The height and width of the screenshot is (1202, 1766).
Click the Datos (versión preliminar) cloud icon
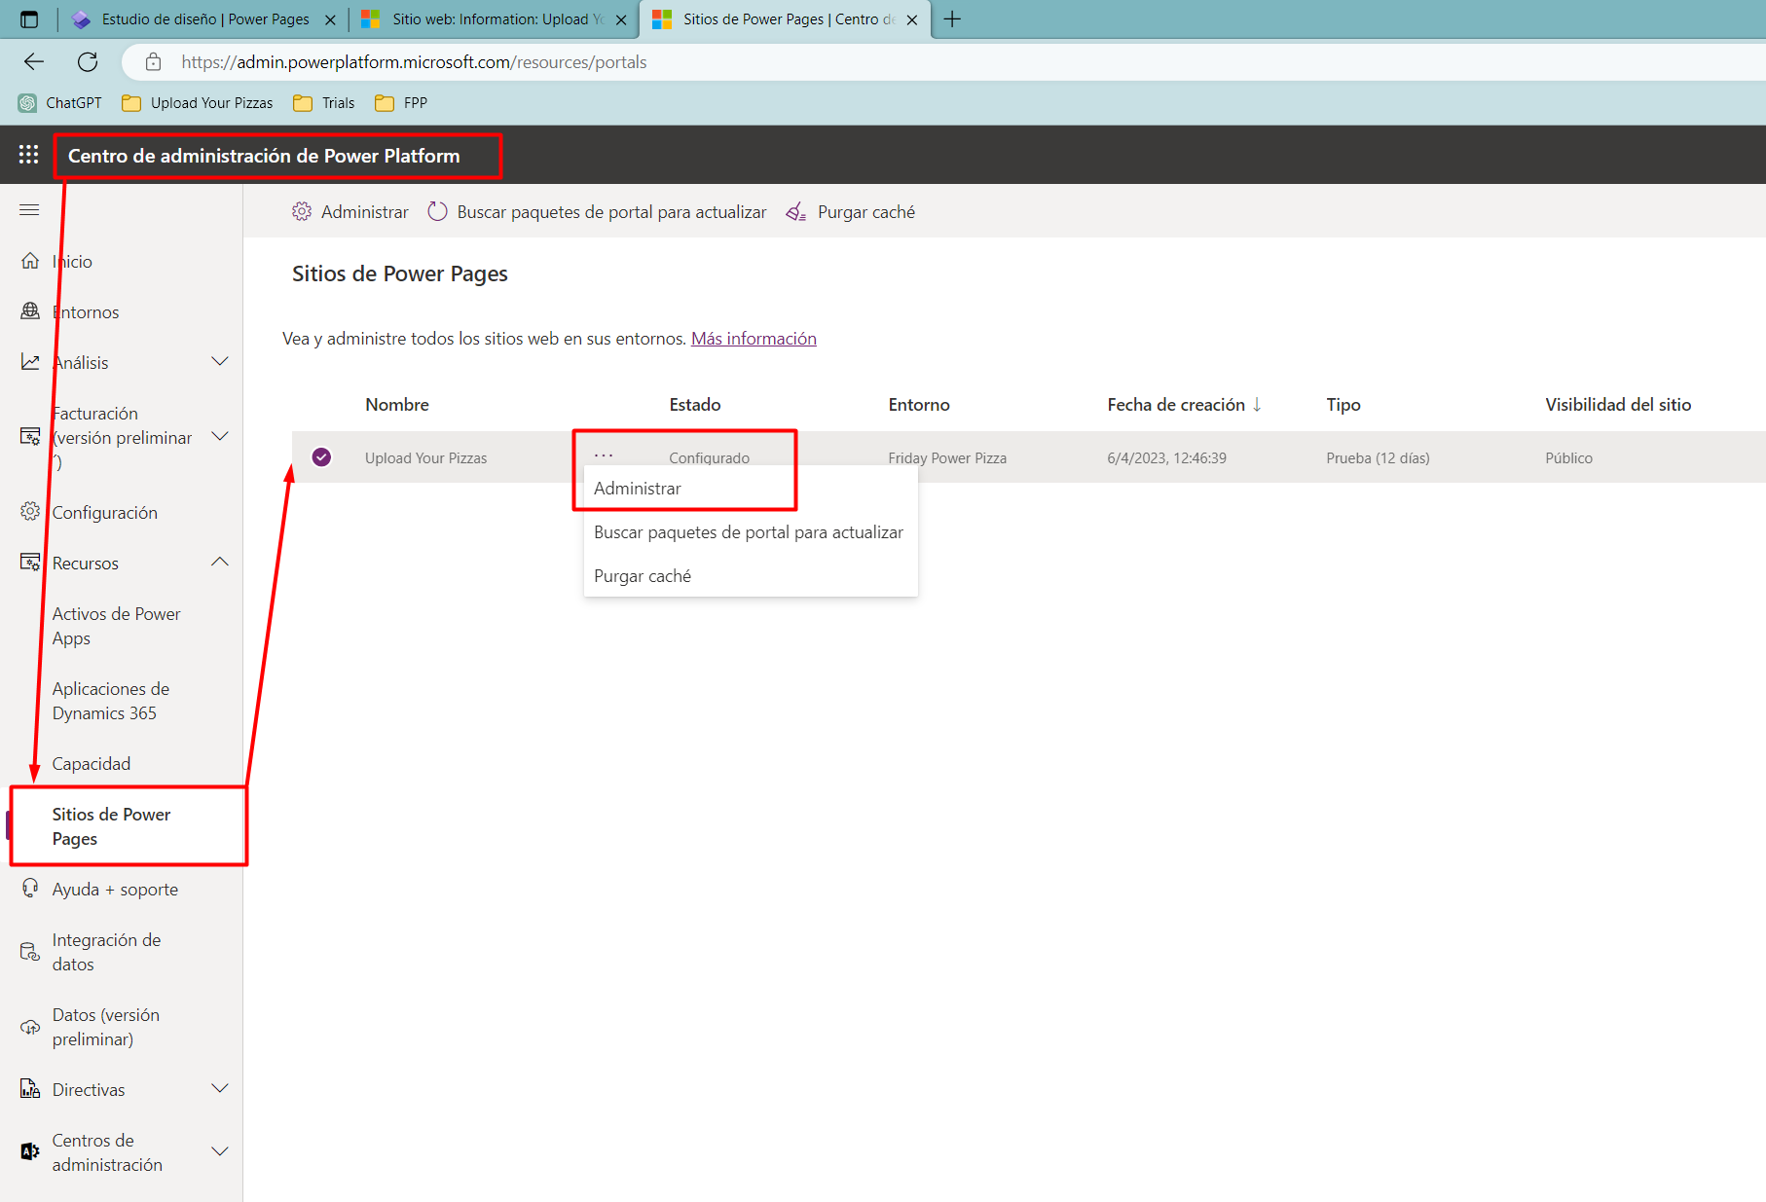(x=30, y=1027)
